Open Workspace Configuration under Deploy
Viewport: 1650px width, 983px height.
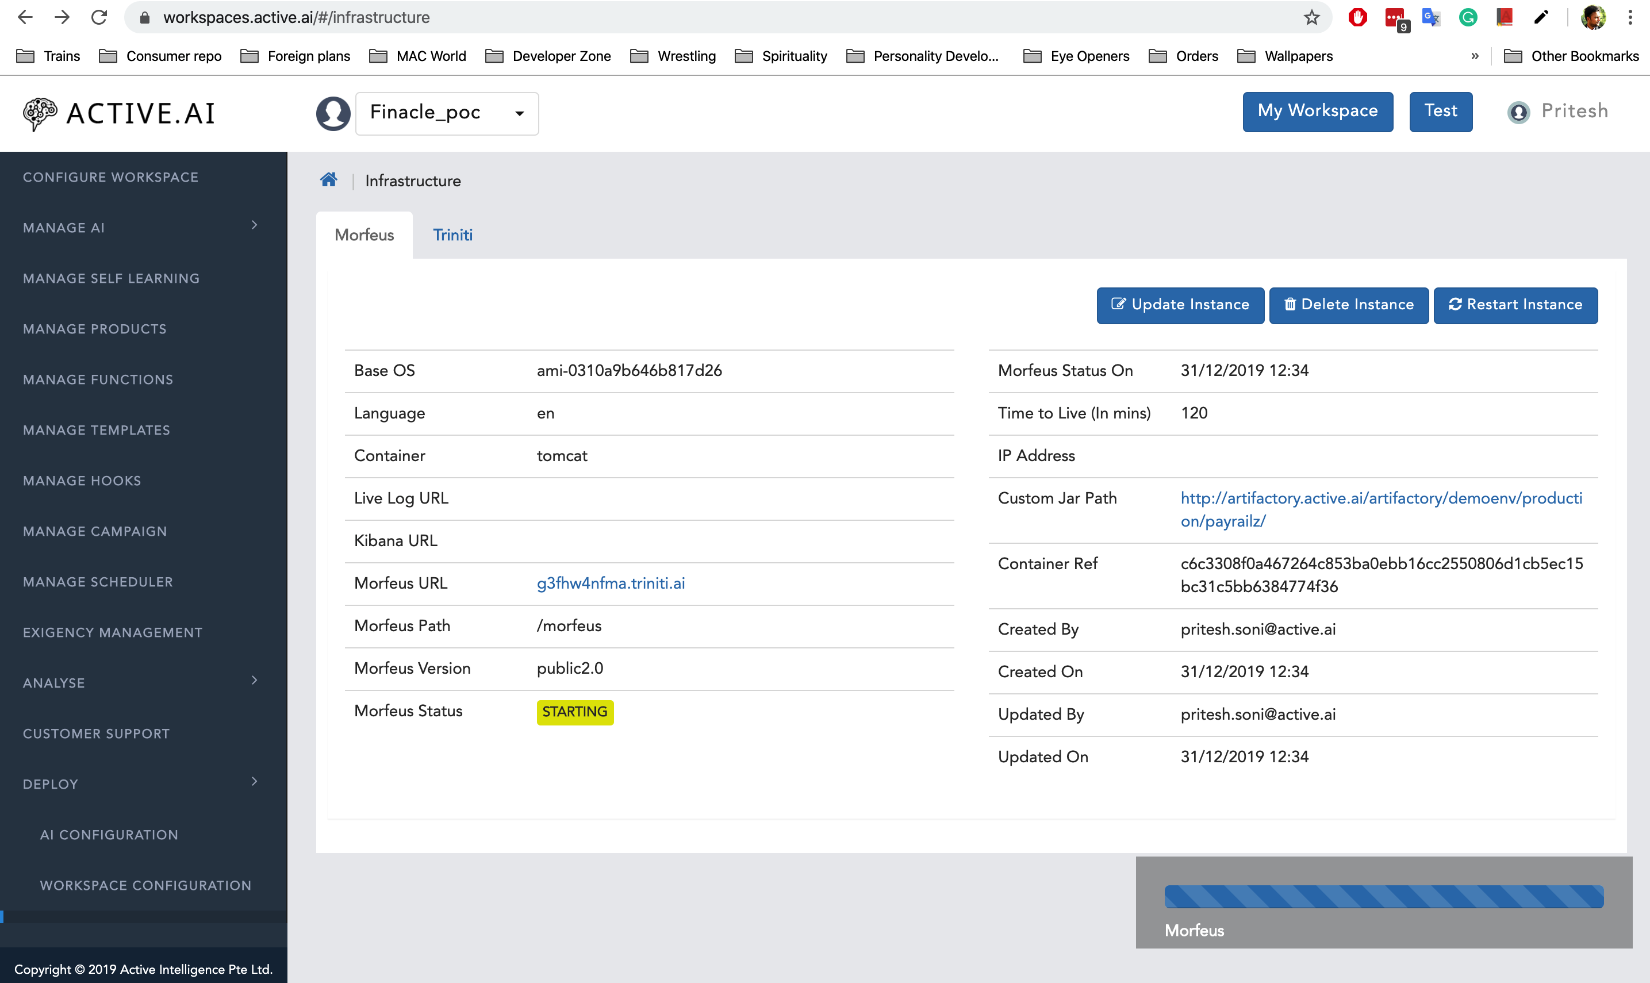click(145, 885)
